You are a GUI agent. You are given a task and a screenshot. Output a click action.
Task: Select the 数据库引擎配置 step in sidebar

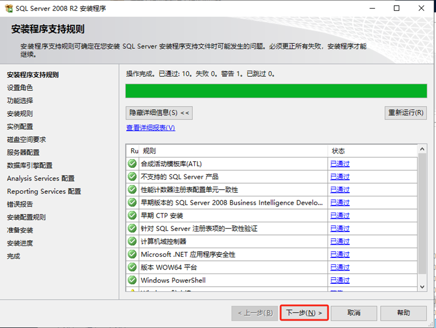coord(30,165)
